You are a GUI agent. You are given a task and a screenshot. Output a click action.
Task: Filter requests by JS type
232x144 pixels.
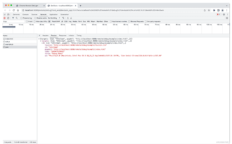click(62, 21)
